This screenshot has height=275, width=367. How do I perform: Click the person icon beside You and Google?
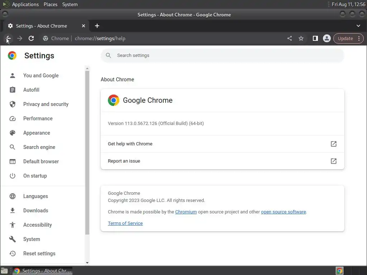[13, 76]
